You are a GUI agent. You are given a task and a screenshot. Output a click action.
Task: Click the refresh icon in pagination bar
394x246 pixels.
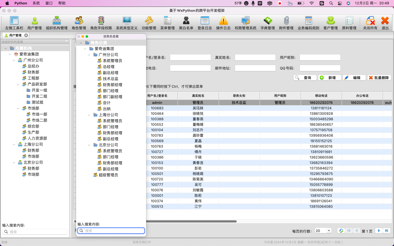point(341,231)
